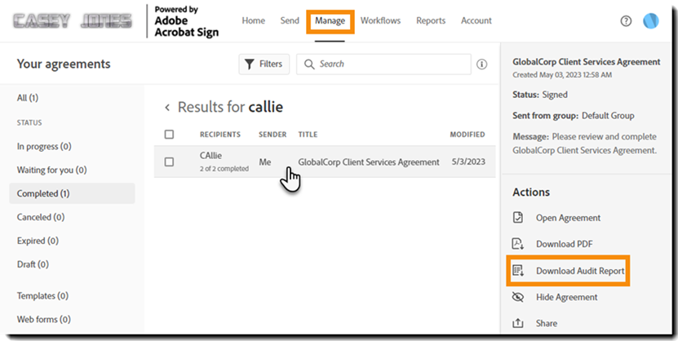The image size is (678, 341).
Task: Click the Filters button
Action: pyautogui.click(x=264, y=64)
